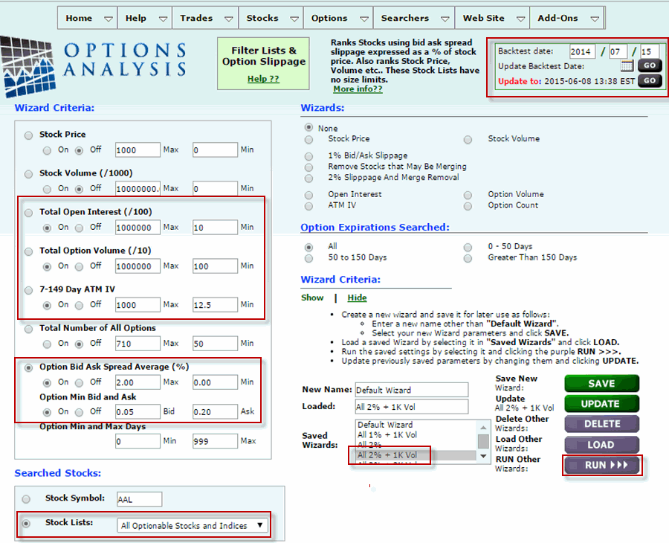Turn Total Open Interest filter Off
Image resolution: width=669 pixels, height=543 pixels.
point(79,228)
